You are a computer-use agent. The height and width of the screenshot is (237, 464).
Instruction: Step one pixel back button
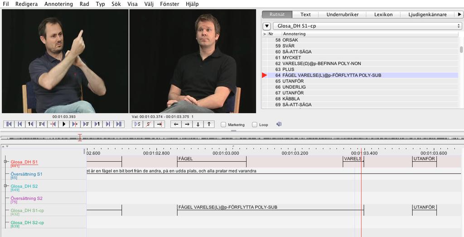click(53, 124)
